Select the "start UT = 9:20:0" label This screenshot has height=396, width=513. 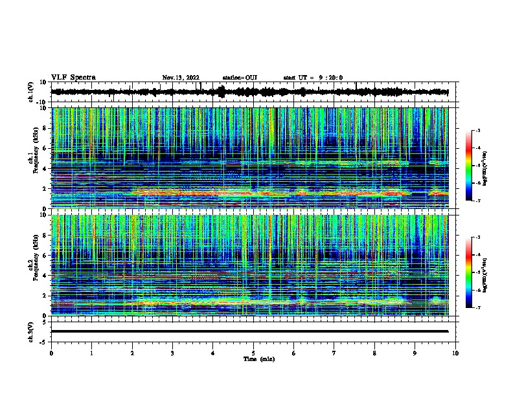pyautogui.click(x=313, y=78)
